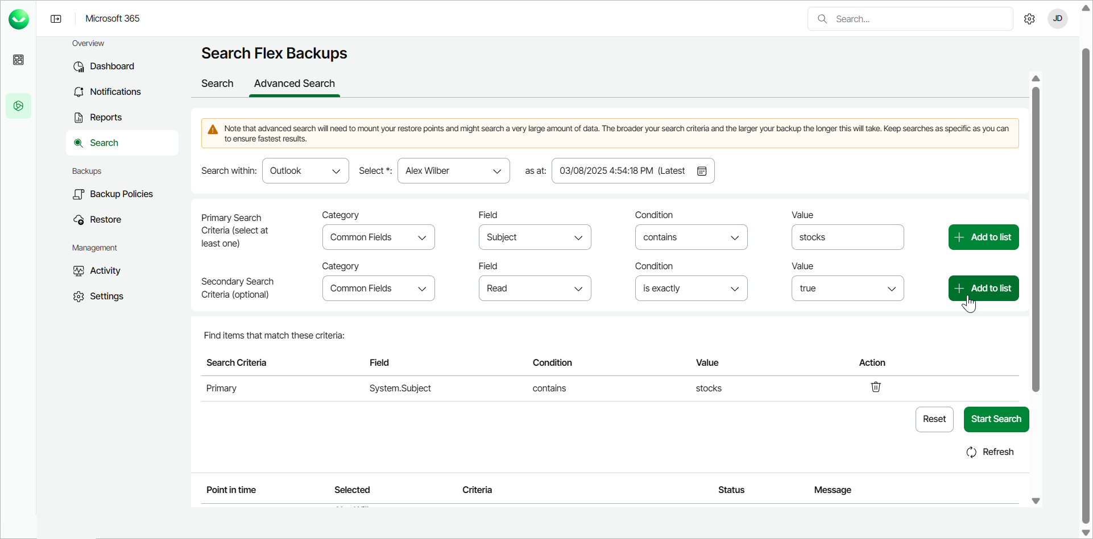Expand the primary Condition contains dropdown
Image resolution: width=1093 pixels, height=539 pixels.
pos(691,237)
